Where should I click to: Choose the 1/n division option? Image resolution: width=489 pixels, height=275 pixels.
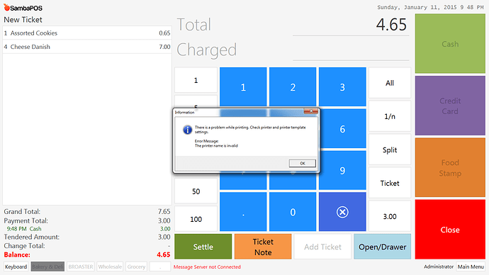tap(390, 116)
